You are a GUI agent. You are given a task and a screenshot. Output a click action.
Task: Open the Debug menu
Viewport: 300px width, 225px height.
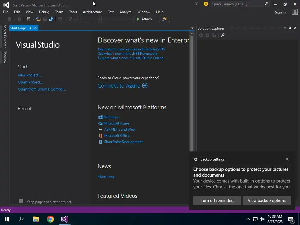pos(44,12)
